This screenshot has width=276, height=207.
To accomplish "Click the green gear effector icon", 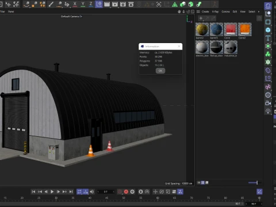I will (x=268, y=62).
